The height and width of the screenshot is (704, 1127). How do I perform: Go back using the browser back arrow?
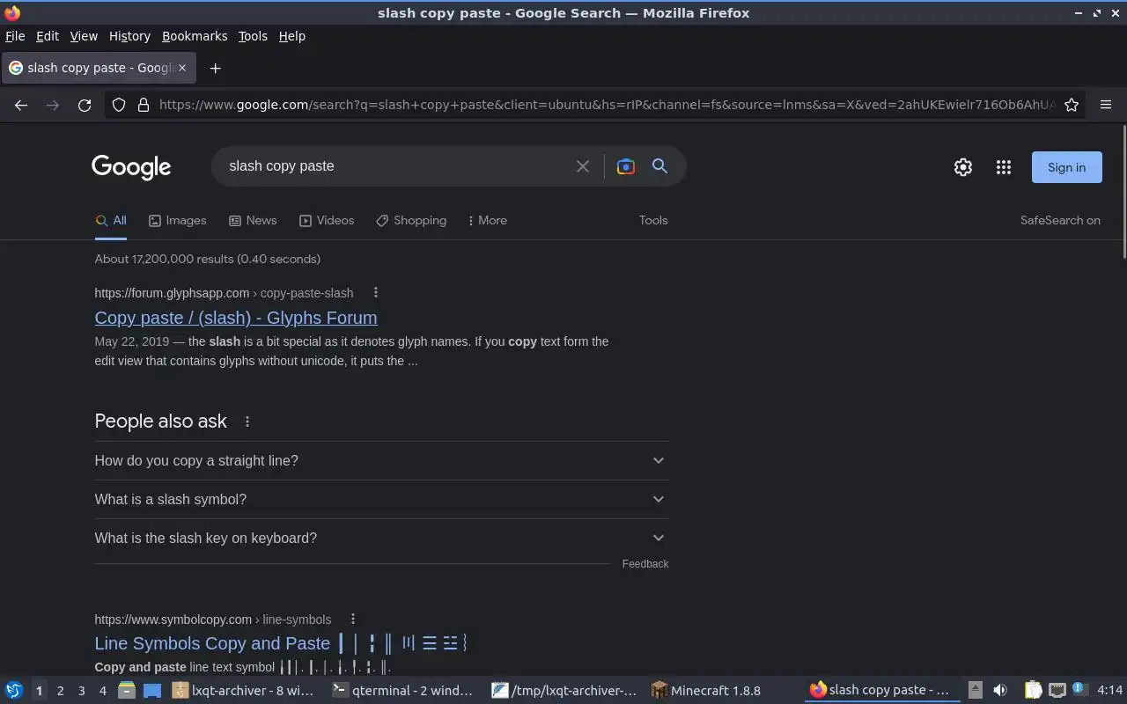click(x=21, y=105)
